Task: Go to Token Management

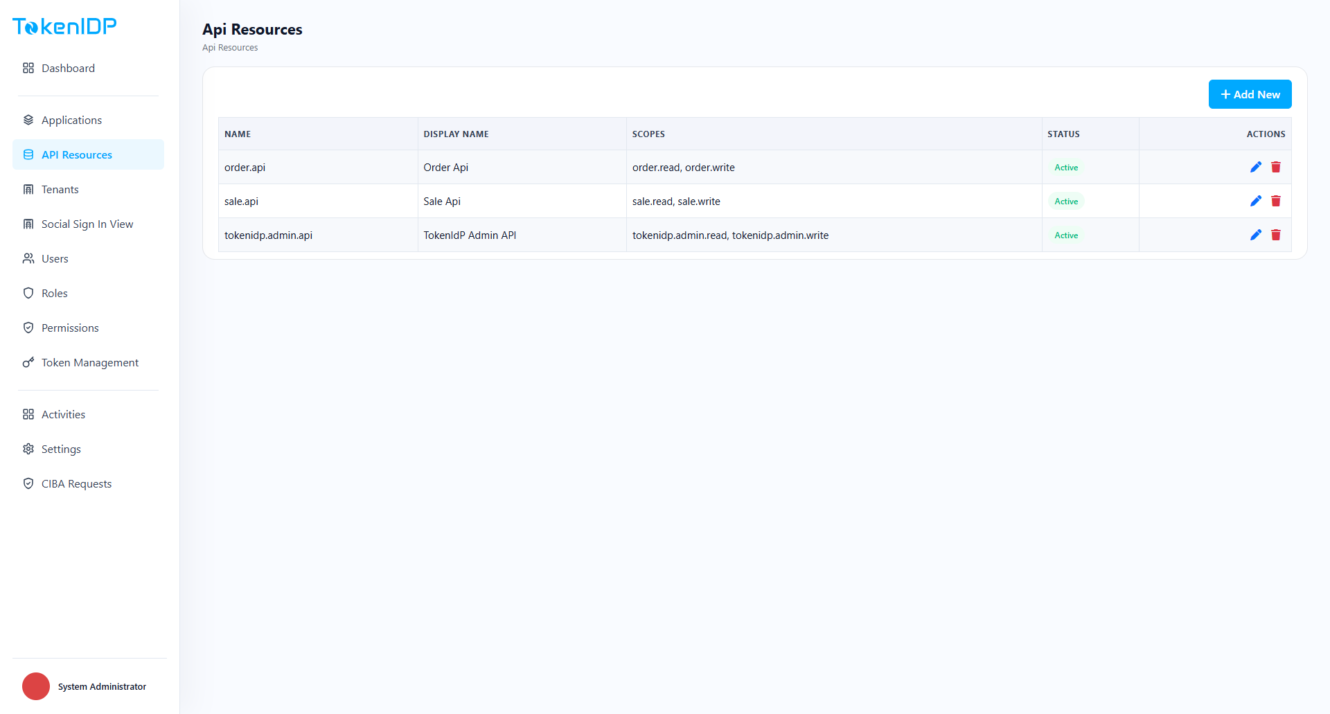Action: tap(88, 362)
